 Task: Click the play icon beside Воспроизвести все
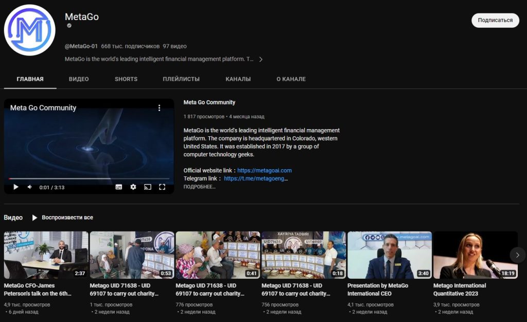pos(34,218)
